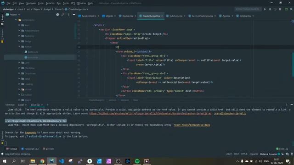The height and width of the screenshot is (165, 294).
Task: Close the Navbar.tsx editor tab
Action: (x=135, y=16)
